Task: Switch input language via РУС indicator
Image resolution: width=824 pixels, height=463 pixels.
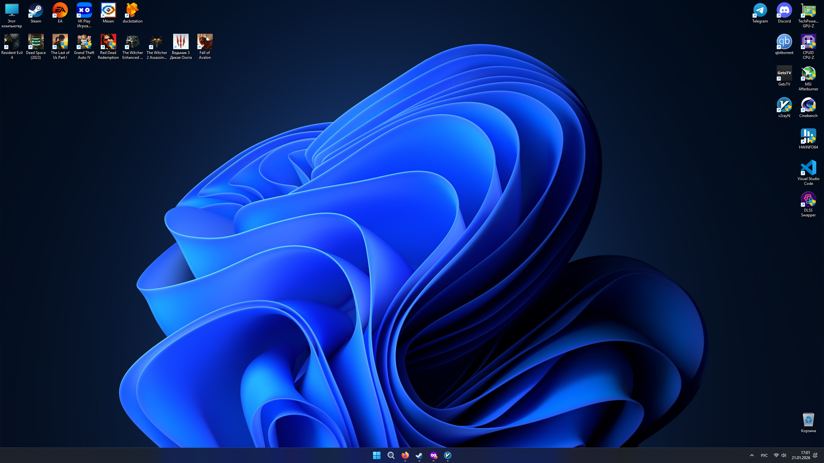Action: tap(764, 455)
